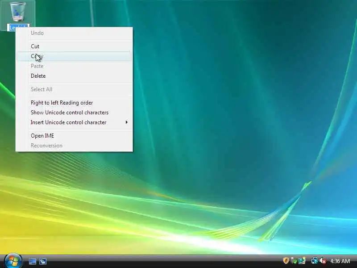Click Reconversion in the context menu
This screenshot has width=357, height=268.
point(74,146)
